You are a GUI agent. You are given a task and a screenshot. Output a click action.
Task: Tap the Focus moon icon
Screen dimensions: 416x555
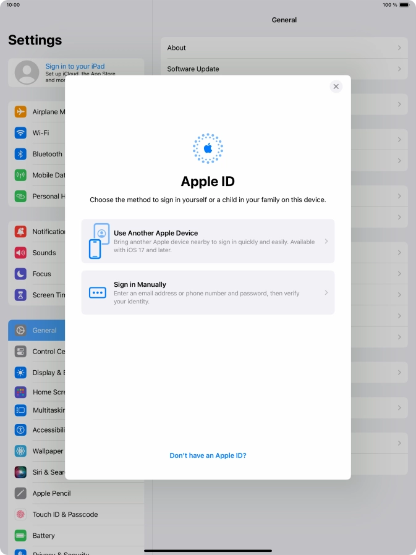tap(21, 274)
